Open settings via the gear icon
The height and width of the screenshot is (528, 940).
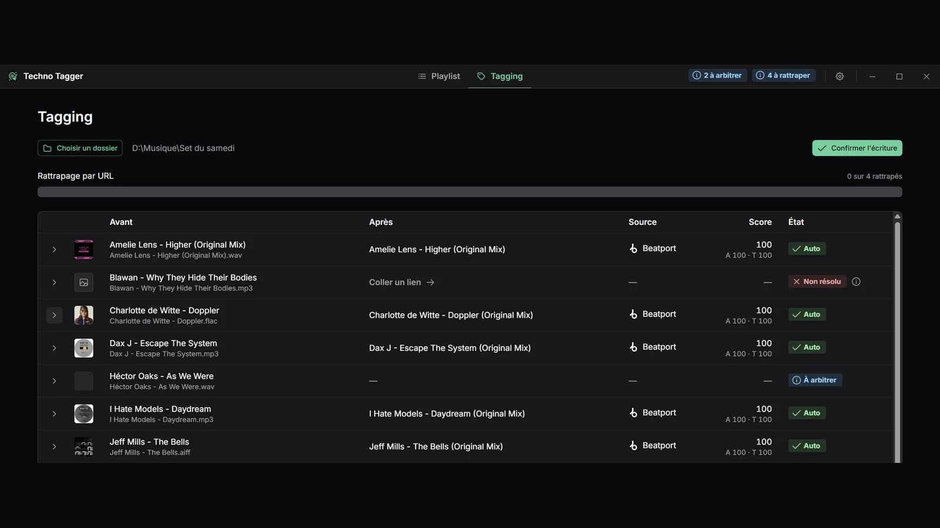(x=840, y=76)
